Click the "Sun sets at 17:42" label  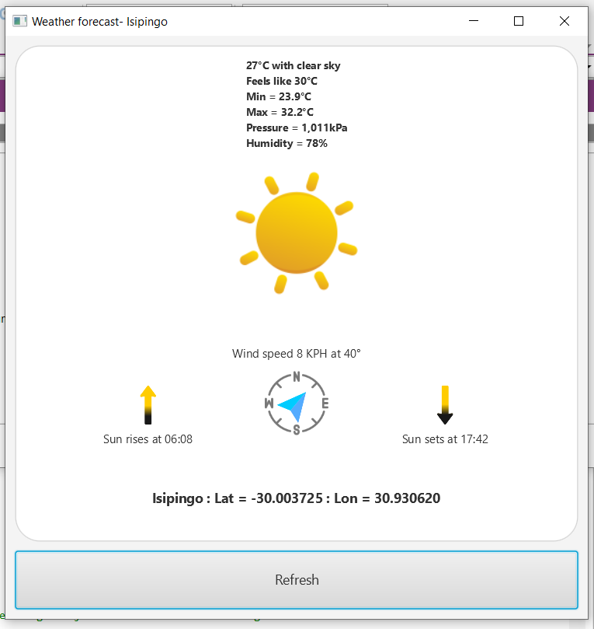(x=445, y=439)
